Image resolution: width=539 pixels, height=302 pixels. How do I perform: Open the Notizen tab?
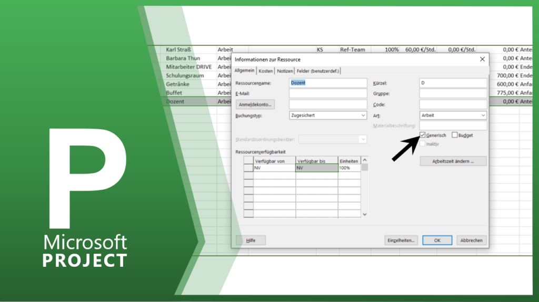coord(285,71)
